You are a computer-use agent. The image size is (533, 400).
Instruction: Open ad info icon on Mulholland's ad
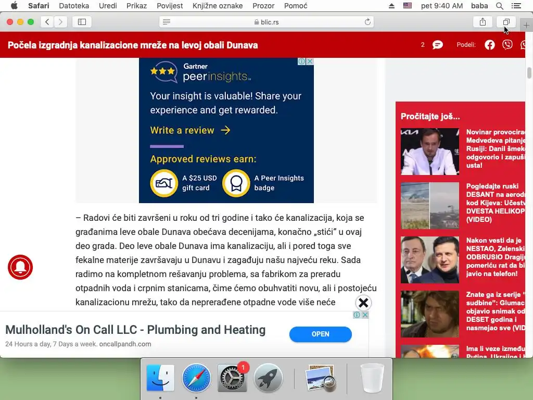pyautogui.click(x=357, y=315)
